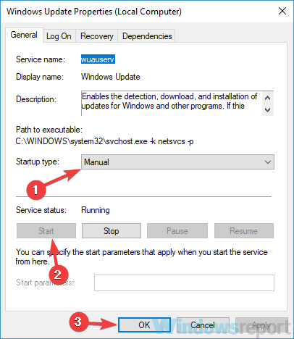Screen dimensions: 294x339
Task: Dismiss the dialog with Cancel
Action: coord(203,325)
